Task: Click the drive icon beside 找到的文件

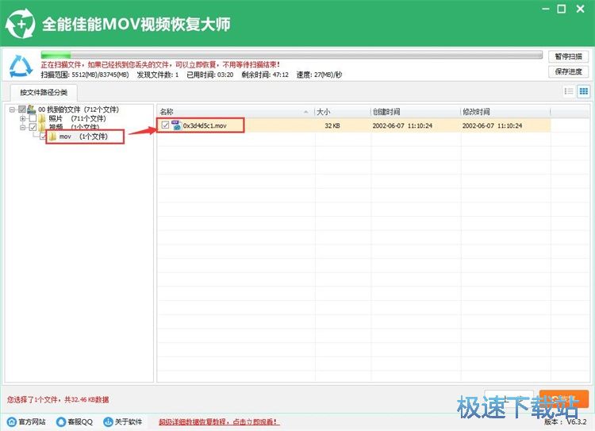Action: 31,110
